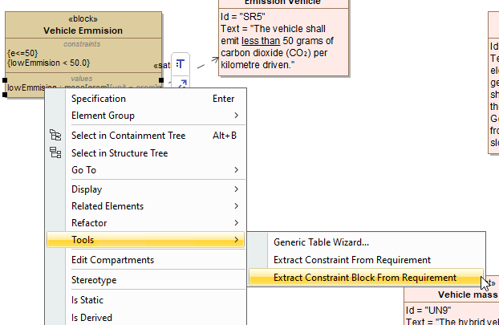Select Extract Constraint From Requirement

point(351,260)
